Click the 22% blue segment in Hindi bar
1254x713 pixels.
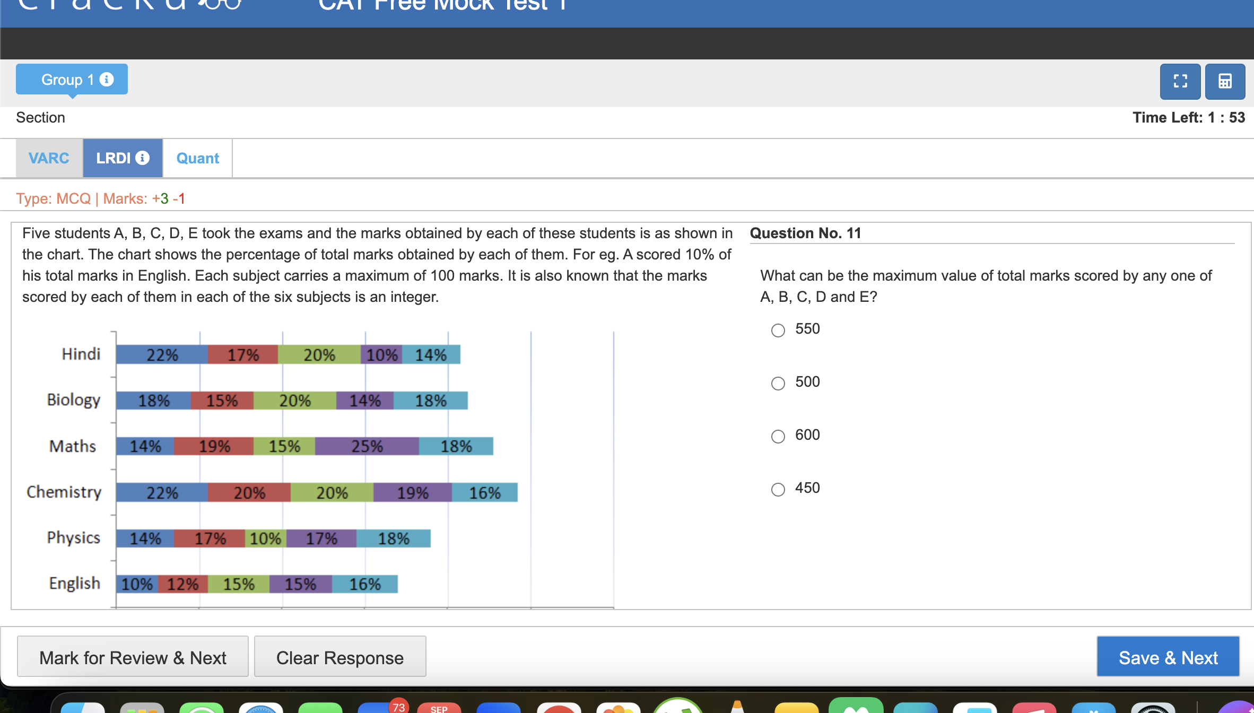(x=162, y=355)
